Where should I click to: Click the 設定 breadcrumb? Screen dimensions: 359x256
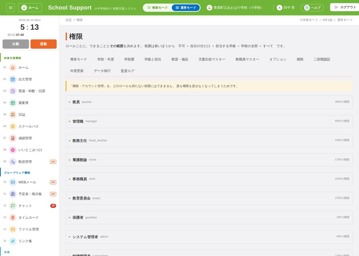click(x=69, y=20)
